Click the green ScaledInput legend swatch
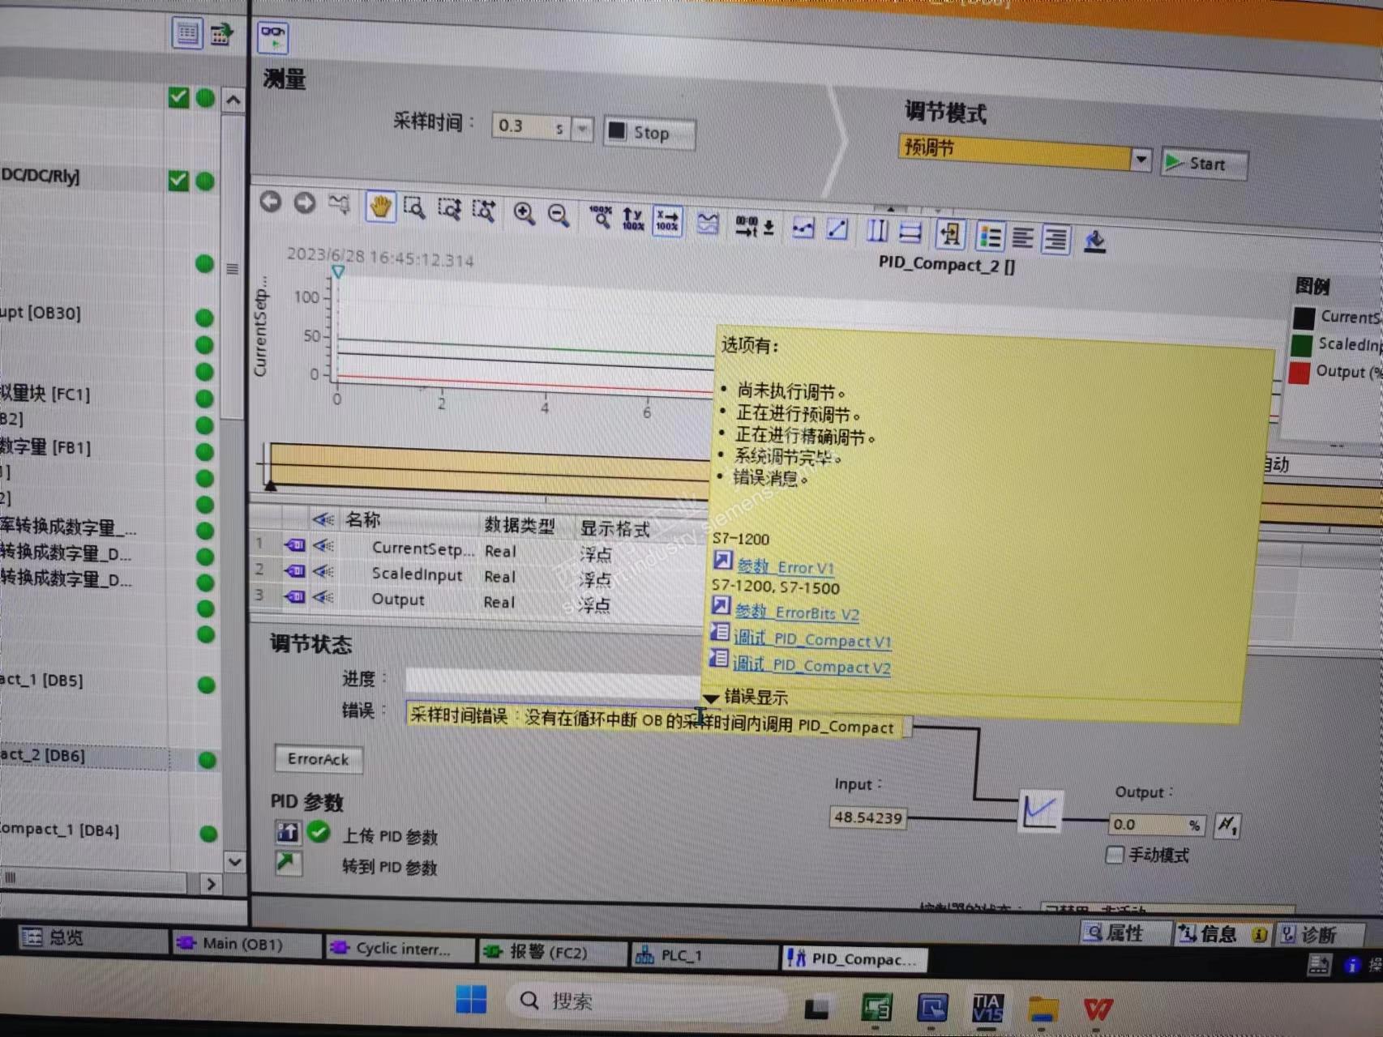Viewport: 1383px width, 1037px height. [1302, 344]
